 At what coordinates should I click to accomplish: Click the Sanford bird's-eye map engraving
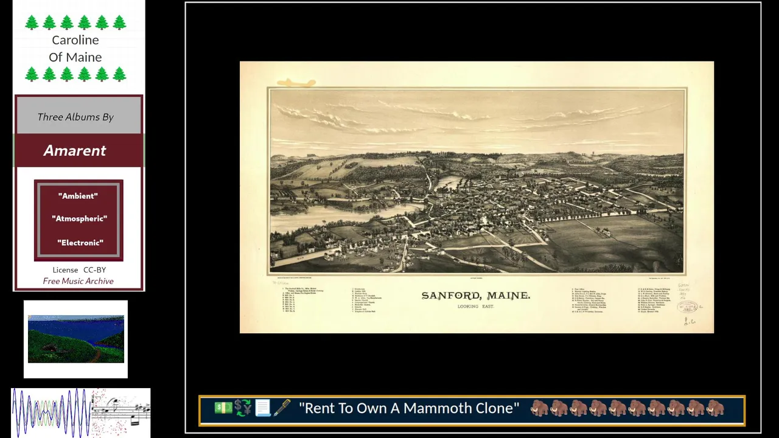(477, 181)
